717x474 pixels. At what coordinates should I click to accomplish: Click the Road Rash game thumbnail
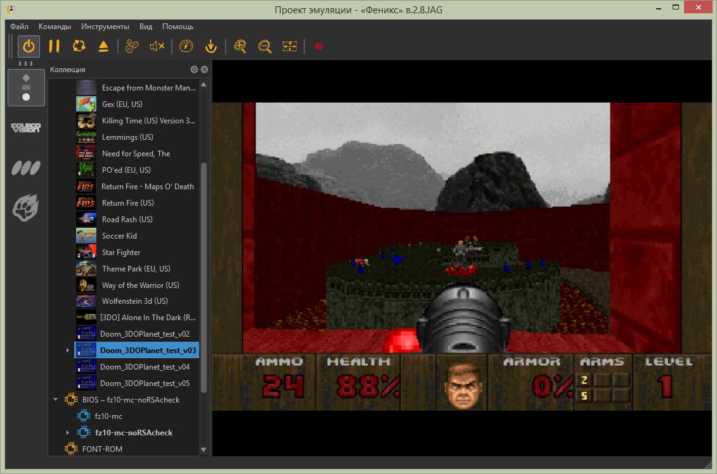point(86,219)
